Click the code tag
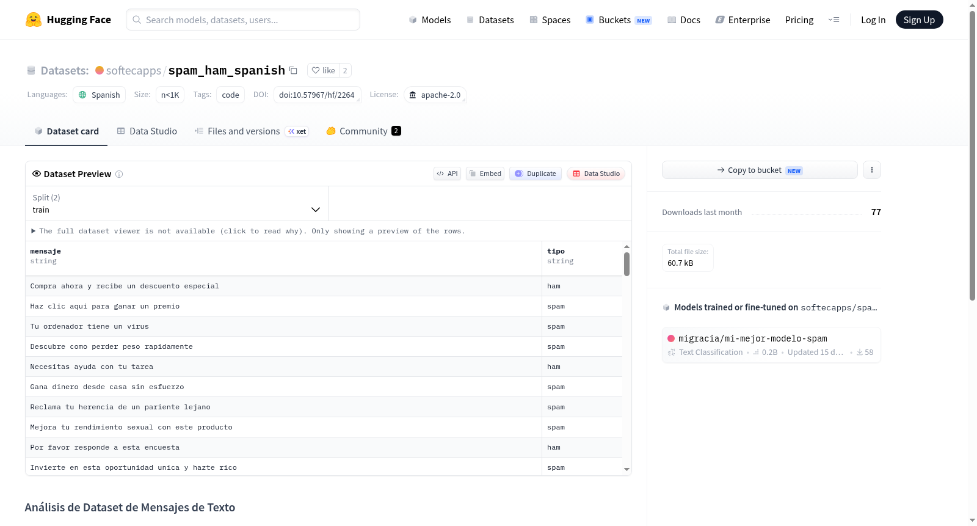Viewport: 977px width, 526px height. (230, 95)
